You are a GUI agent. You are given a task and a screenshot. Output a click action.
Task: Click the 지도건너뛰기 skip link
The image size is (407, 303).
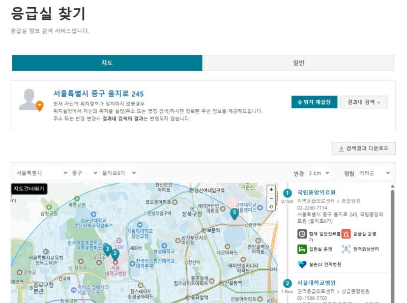point(29,189)
